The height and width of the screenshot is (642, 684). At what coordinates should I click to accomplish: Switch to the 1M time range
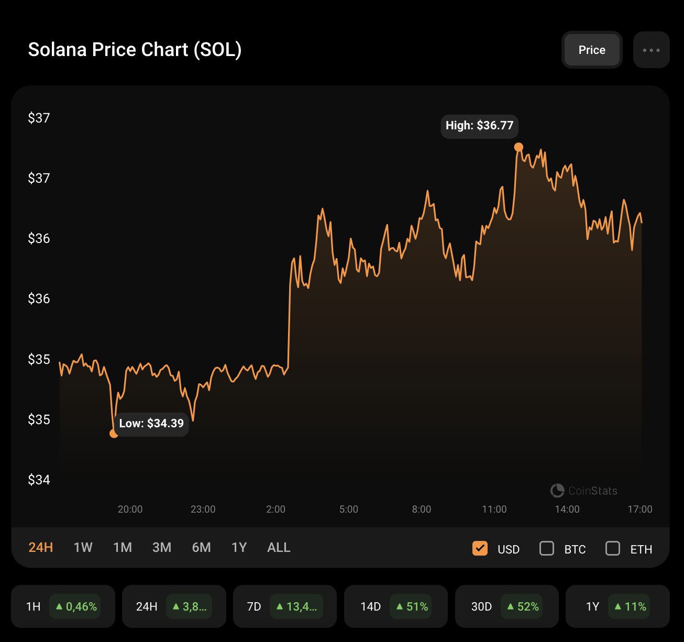click(x=123, y=548)
